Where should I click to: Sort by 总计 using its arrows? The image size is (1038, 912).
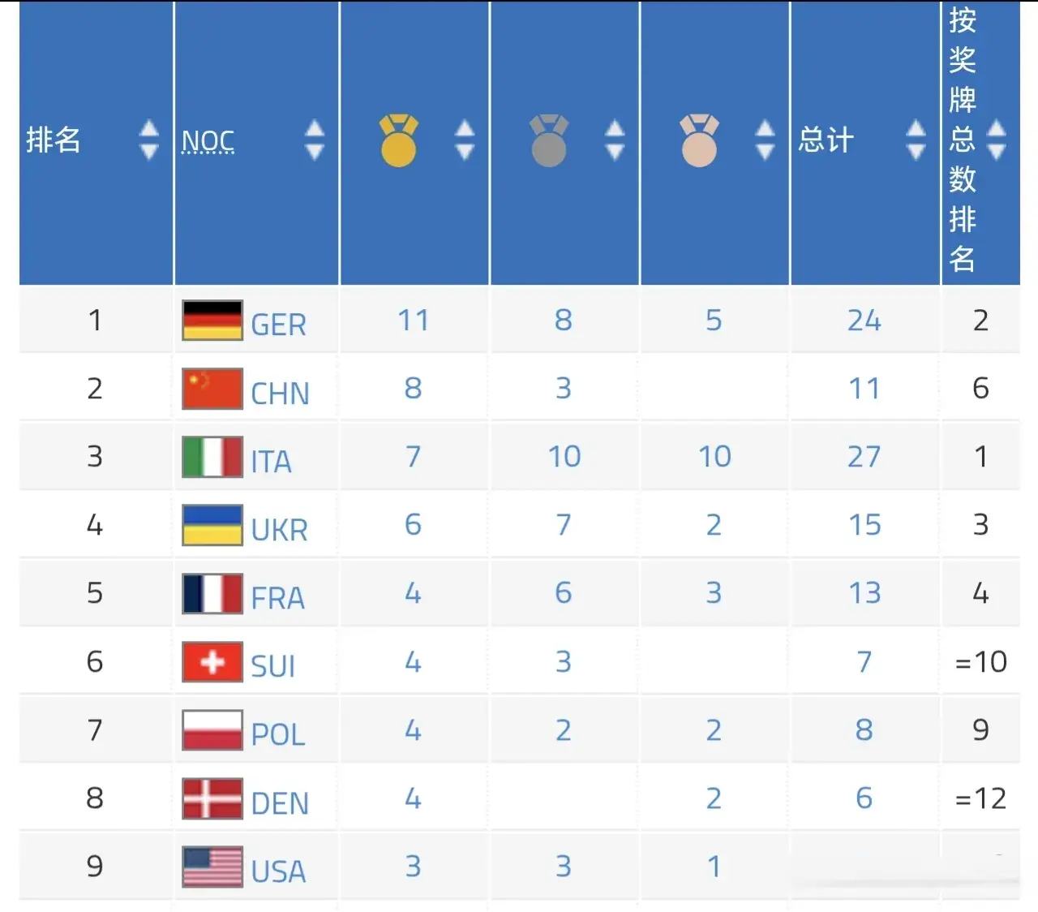click(x=916, y=140)
